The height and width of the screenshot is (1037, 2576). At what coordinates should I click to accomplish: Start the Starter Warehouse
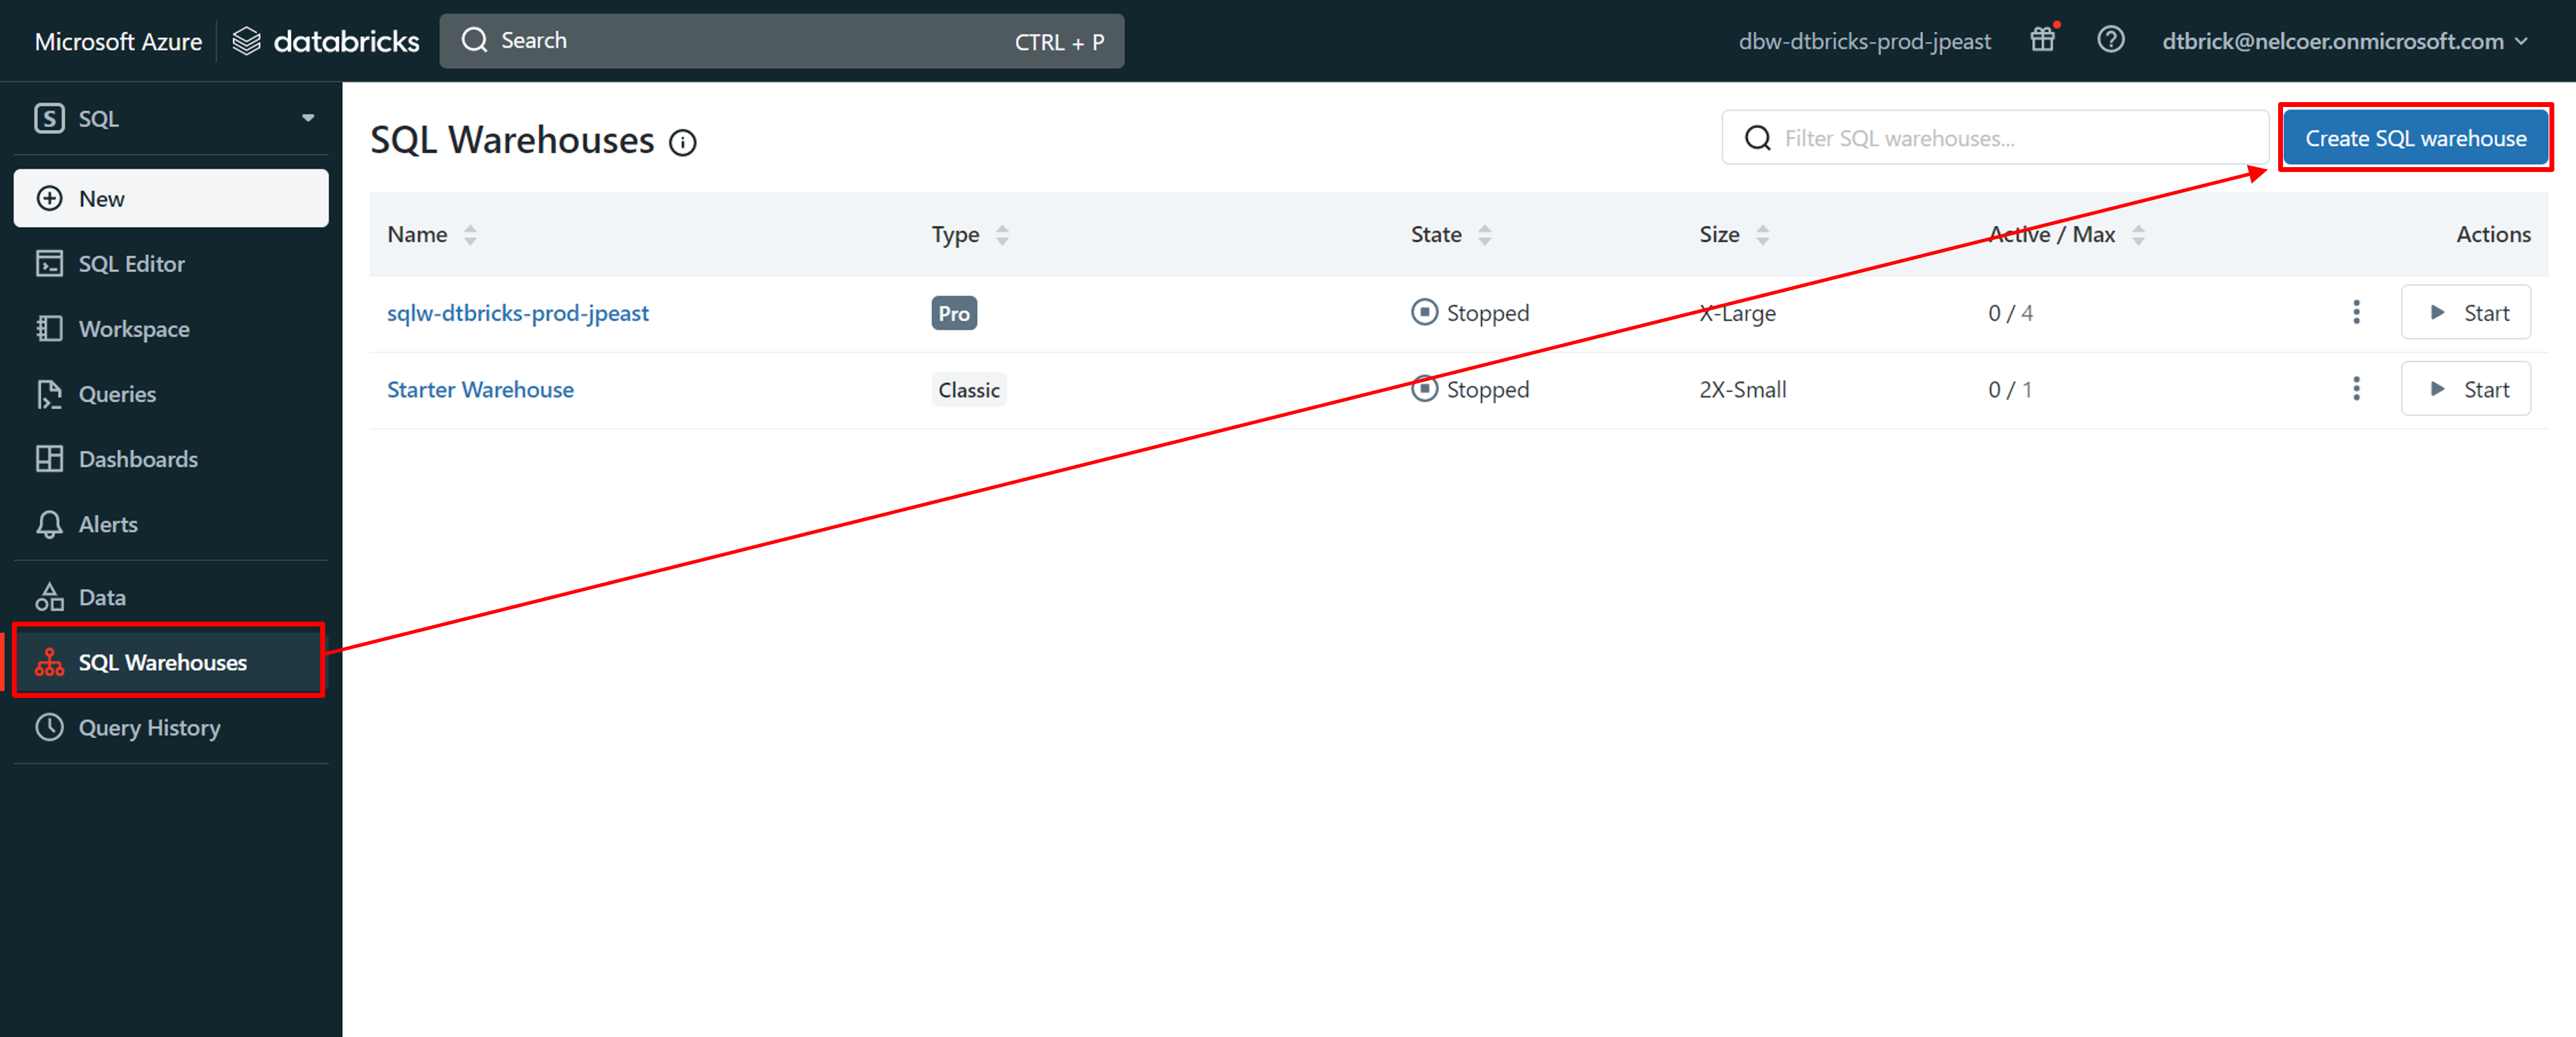[2465, 389]
